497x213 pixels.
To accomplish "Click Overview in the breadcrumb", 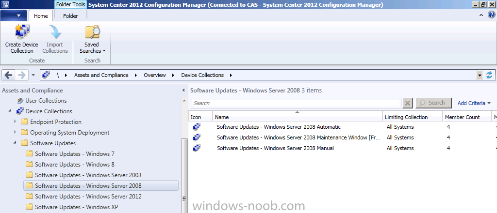I will pos(155,75).
